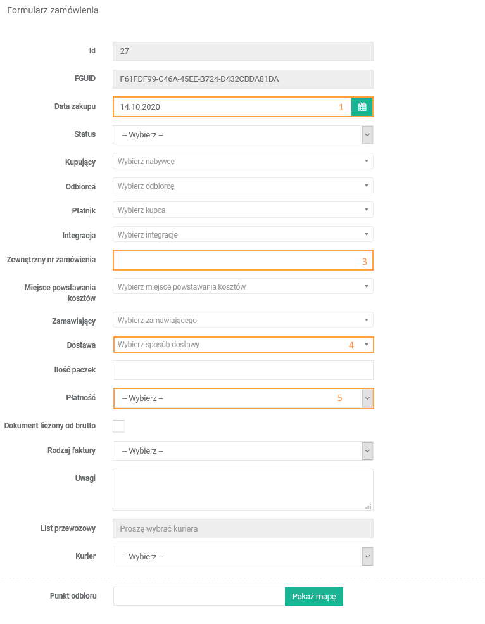The height and width of the screenshot is (624, 485).
Task: Expand Miejsce powstawania kosztów dropdown
Action: (242, 286)
